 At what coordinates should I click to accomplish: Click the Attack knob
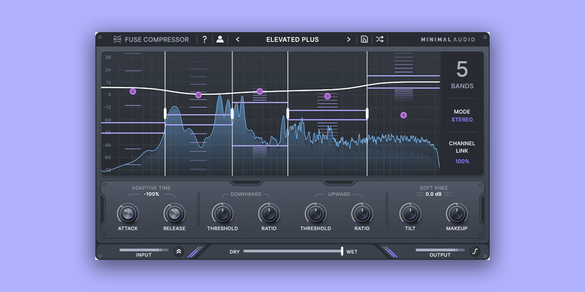click(128, 214)
